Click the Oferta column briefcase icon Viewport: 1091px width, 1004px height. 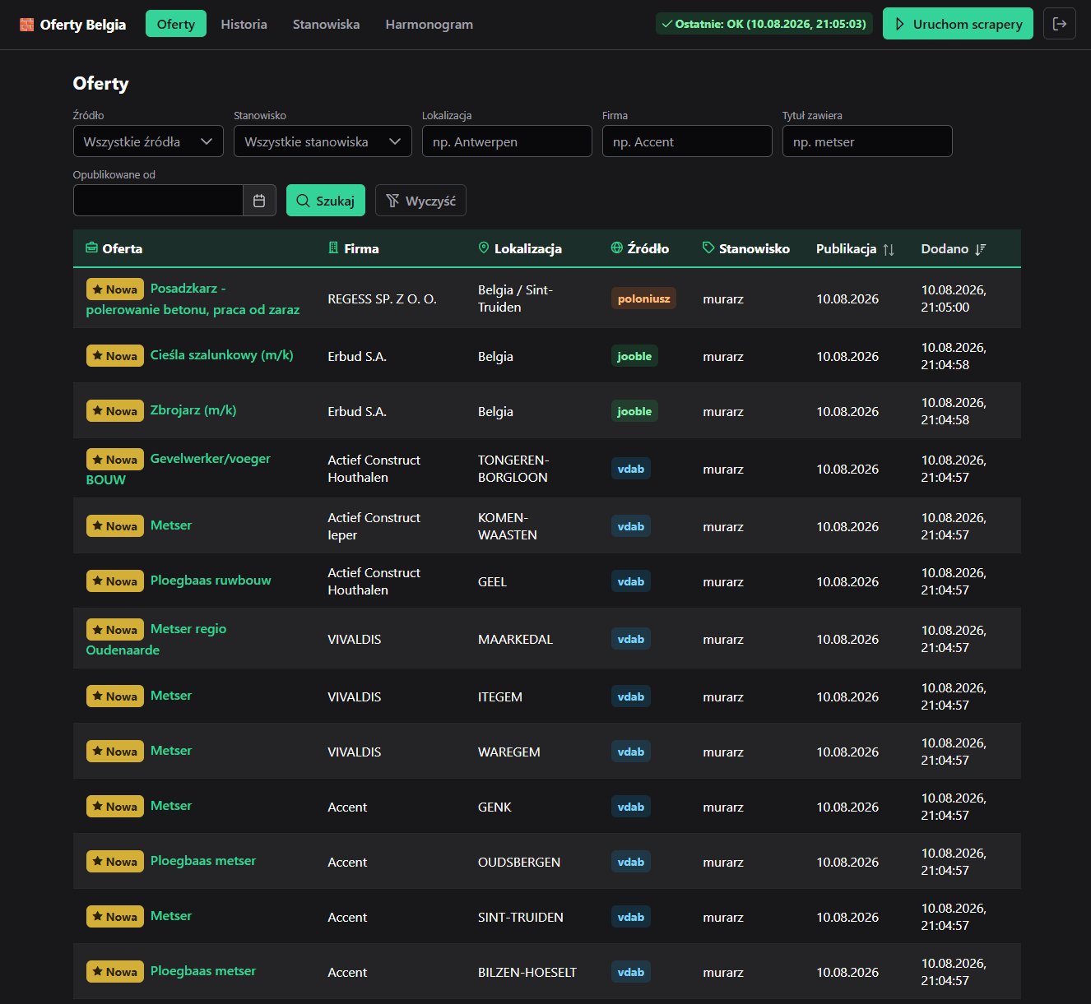click(x=92, y=248)
